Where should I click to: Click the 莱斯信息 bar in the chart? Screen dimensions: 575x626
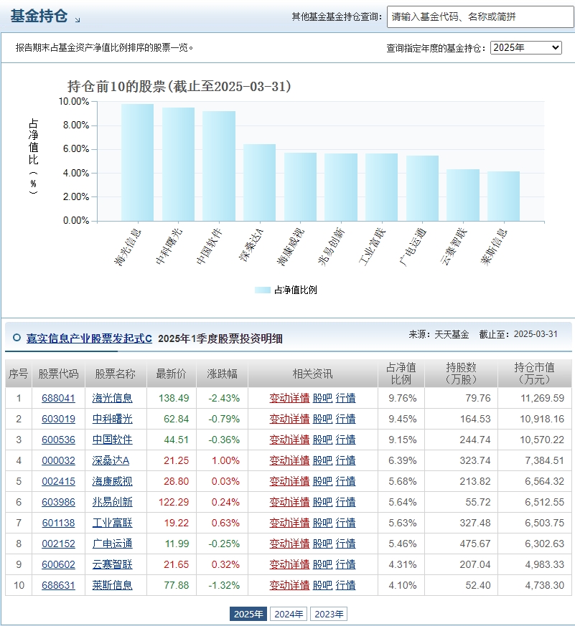coord(503,196)
